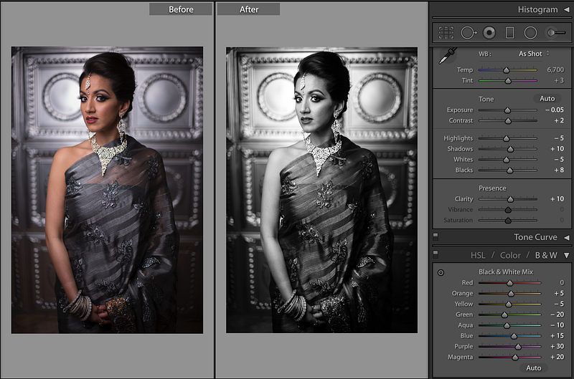Toggle the HSL/Color/B&W panel switch

tap(436, 254)
